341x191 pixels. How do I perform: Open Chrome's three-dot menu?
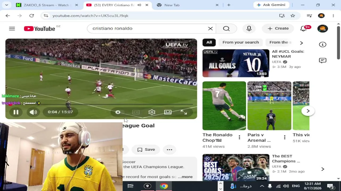click(x=333, y=16)
